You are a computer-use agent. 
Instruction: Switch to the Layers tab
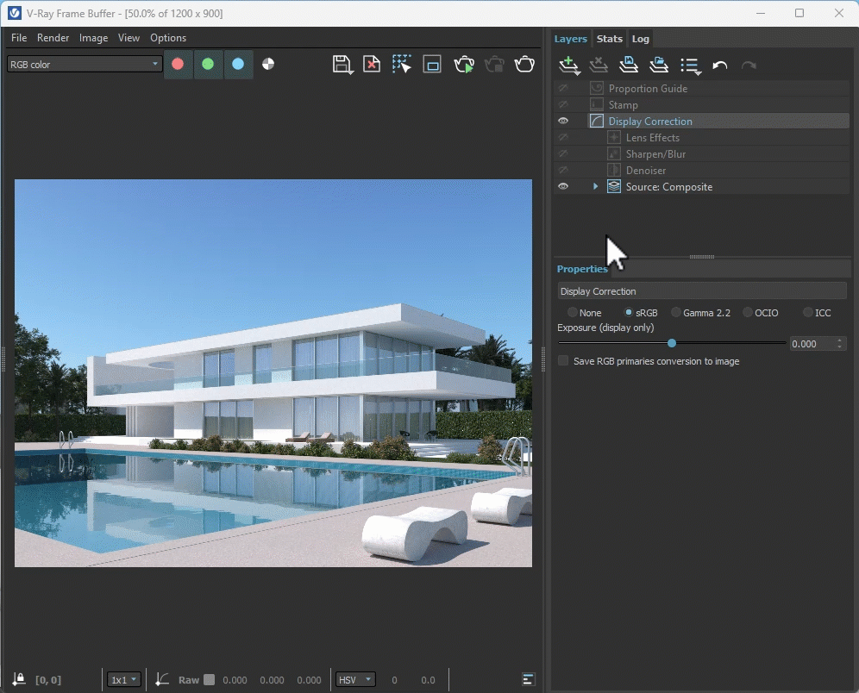[570, 39]
